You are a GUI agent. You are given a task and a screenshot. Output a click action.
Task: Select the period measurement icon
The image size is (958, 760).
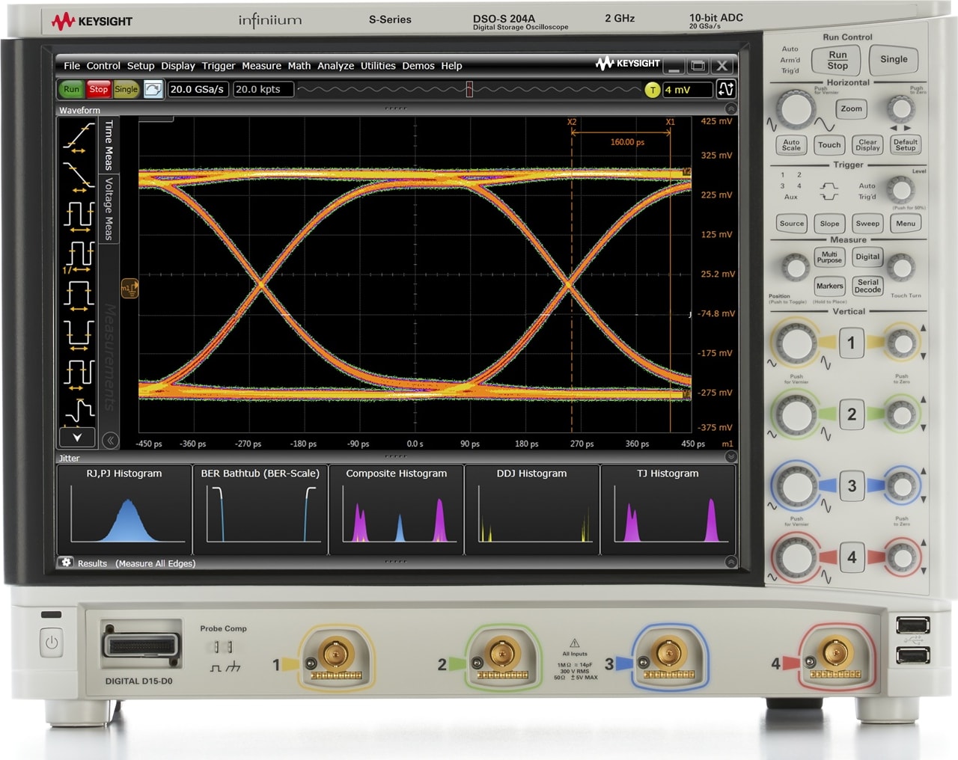click(78, 215)
